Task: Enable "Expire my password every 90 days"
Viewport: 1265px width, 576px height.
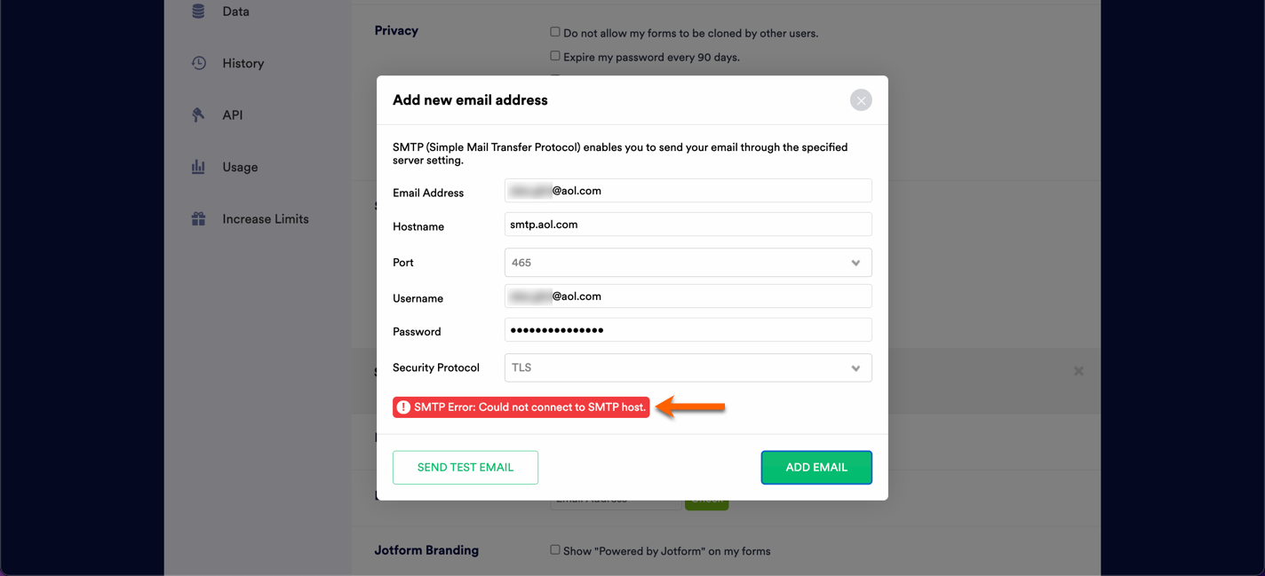Action: click(x=555, y=56)
